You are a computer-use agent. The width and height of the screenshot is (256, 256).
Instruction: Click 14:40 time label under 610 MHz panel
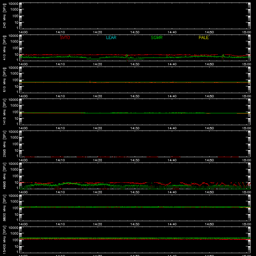coord(172,96)
